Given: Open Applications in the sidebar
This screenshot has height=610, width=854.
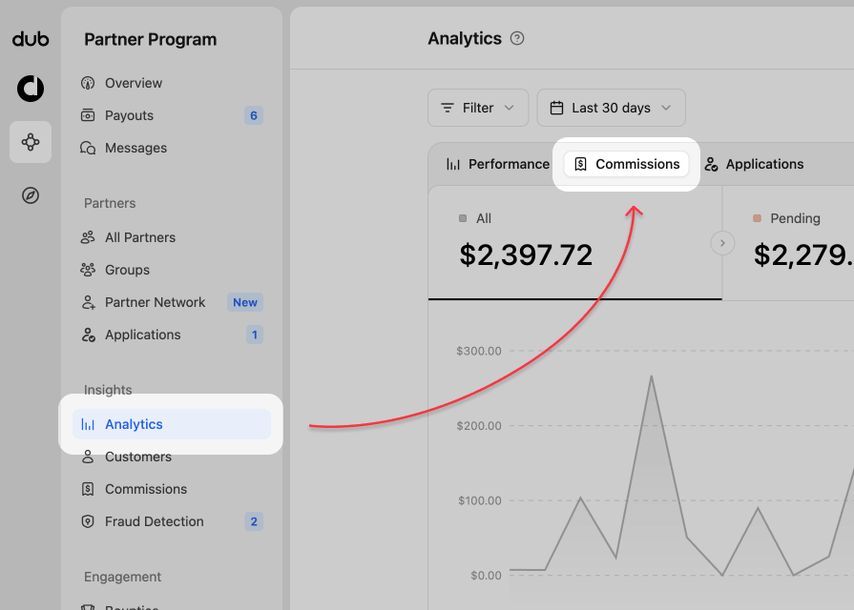Looking at the screenshot, I should (x=172, y=335).
